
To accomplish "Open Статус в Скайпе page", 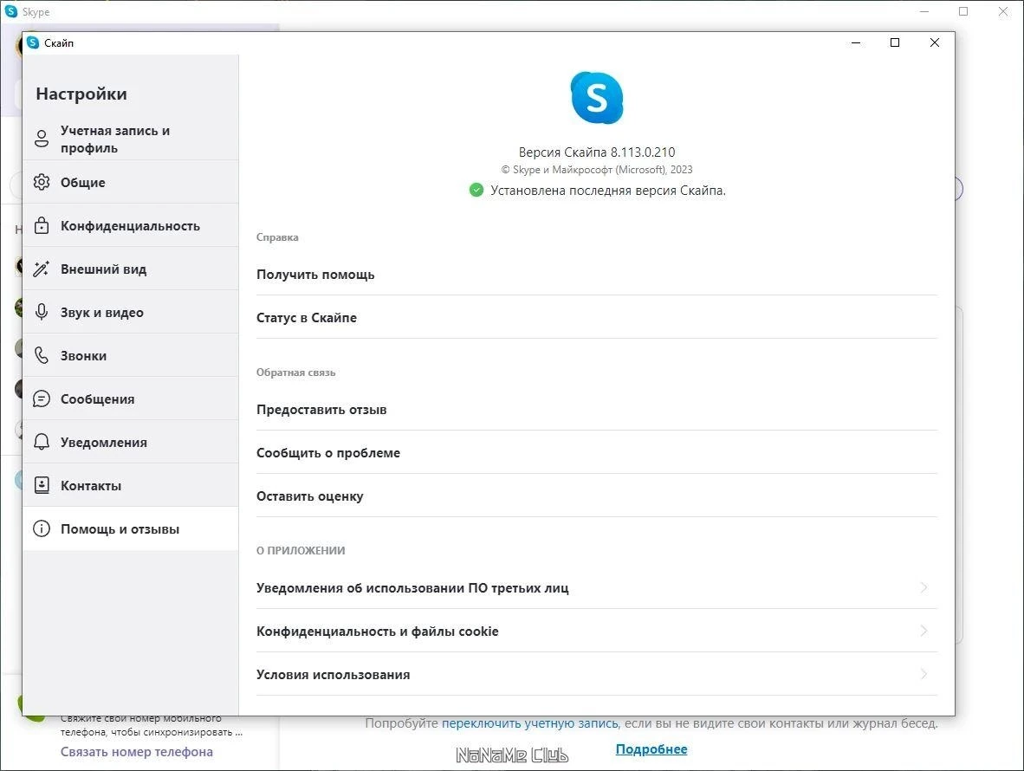I will 597,317.
